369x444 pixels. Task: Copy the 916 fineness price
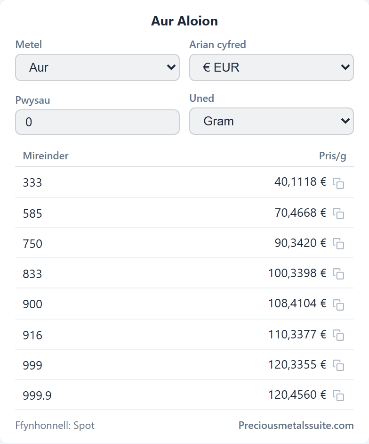click(x=338, y=335)
